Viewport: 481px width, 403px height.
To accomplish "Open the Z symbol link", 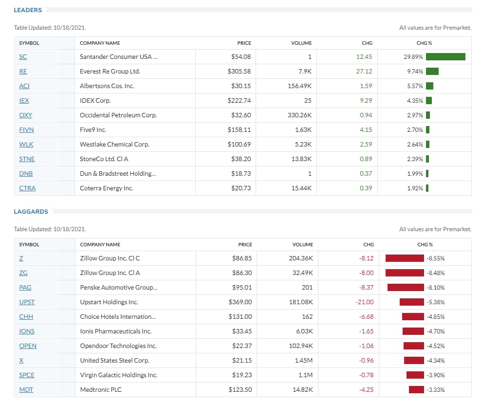I will tap(21, 258).
